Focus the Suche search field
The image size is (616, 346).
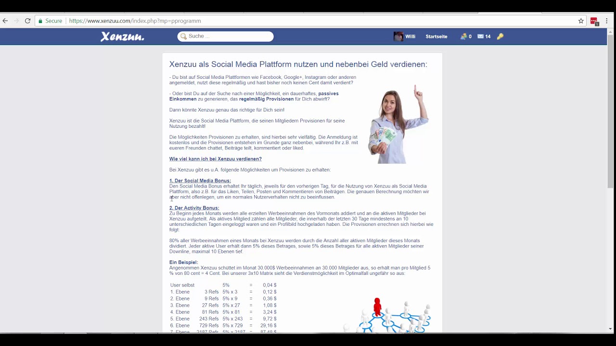[x=225, y=36]
